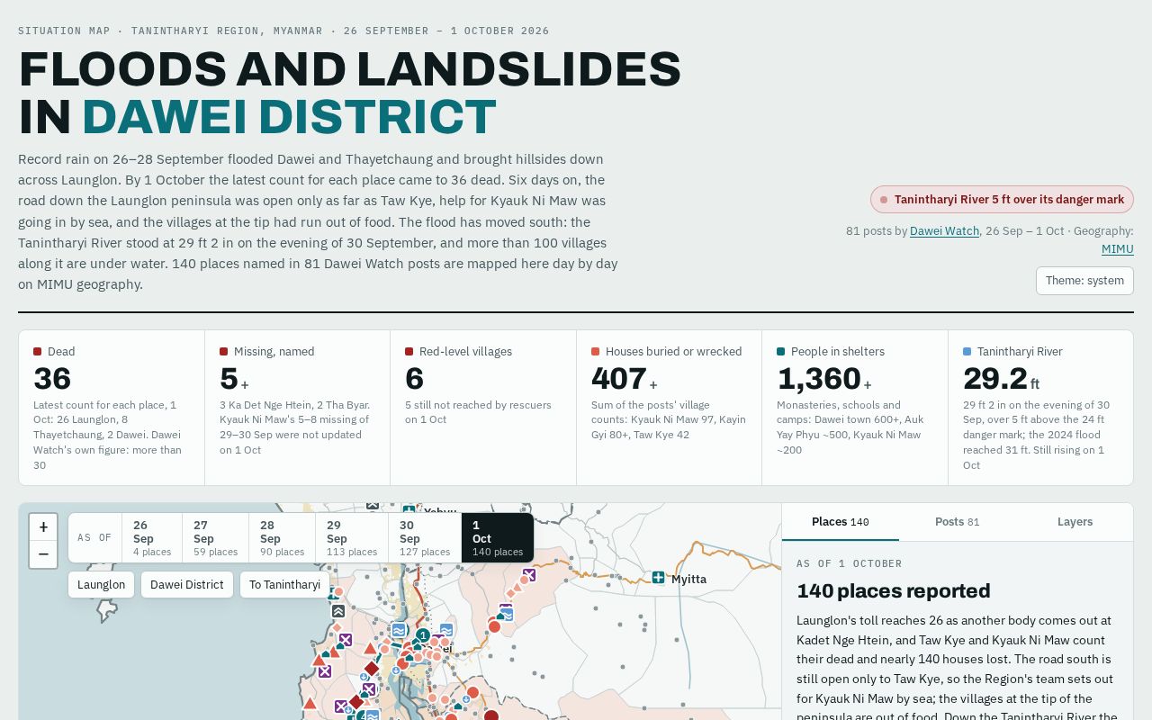Select the large dark red circle marker
This screenshot has height=720, width=1152.
[491, 716]
